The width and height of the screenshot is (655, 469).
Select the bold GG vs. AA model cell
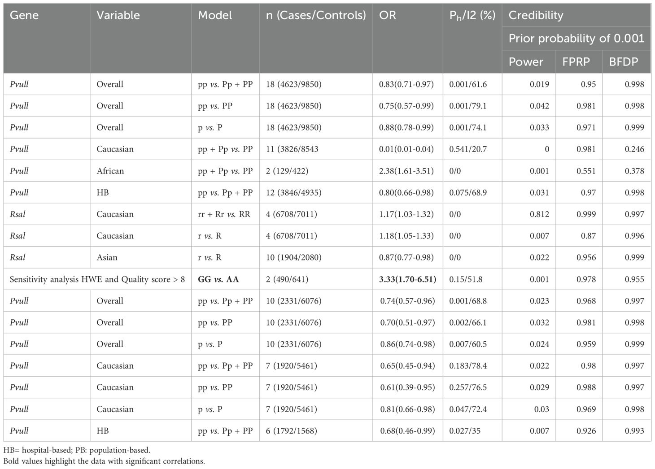218,279
